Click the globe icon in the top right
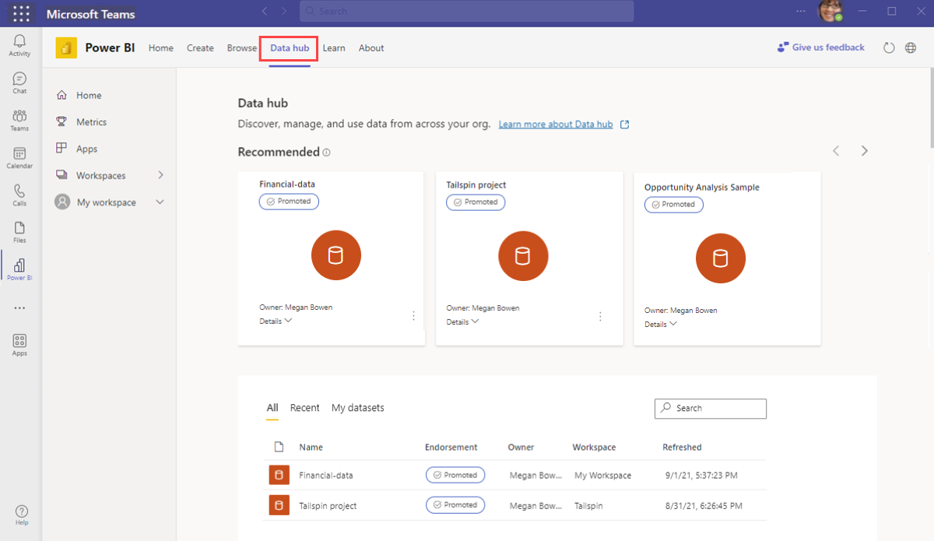Image resolution: width=934 pixels, height=541 pixels. pyautogui.click(x=911, y=47)
